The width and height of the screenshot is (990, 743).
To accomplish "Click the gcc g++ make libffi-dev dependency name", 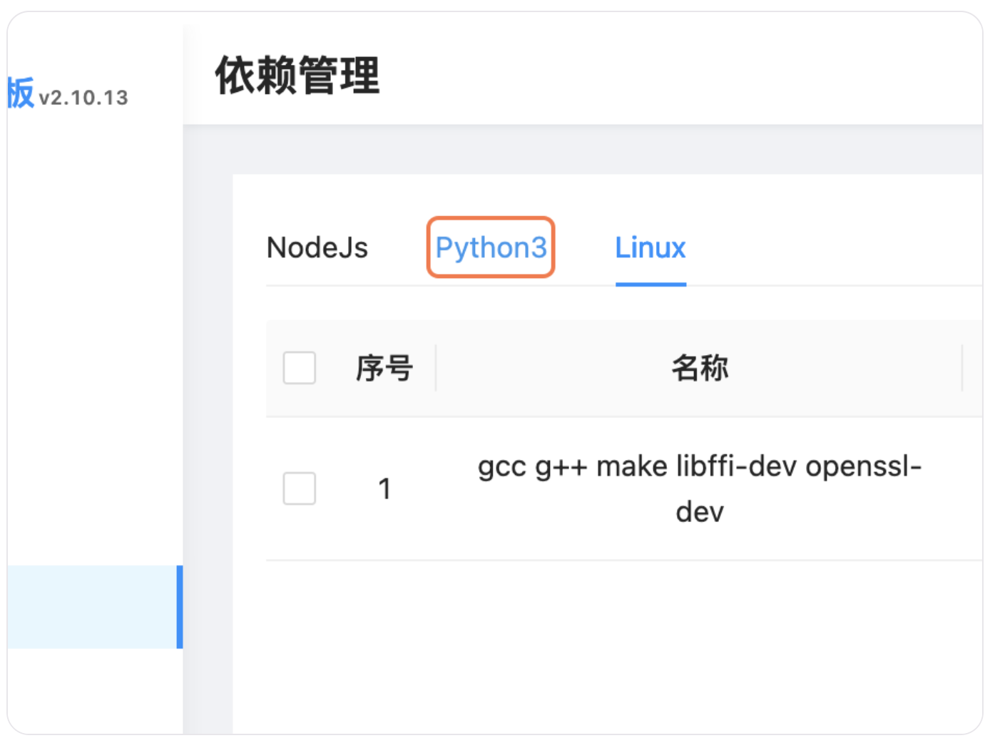I will (x=700, y=488).
